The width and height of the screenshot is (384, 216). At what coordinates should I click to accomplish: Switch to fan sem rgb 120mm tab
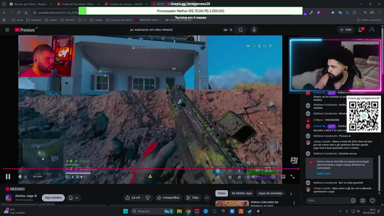click(31, 4)
